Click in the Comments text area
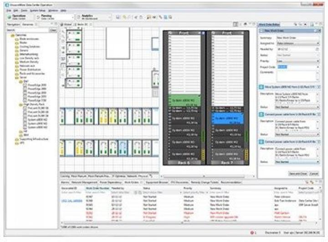Image resolution: width=328 pixels, height=242 pixels. coord(296,76)
